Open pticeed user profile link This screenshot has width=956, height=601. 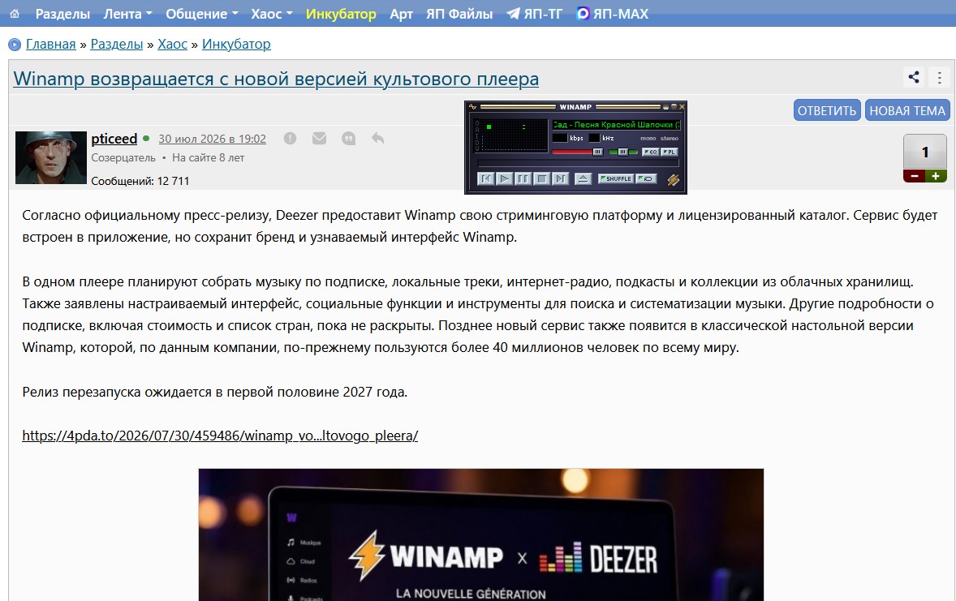(114, 139)
